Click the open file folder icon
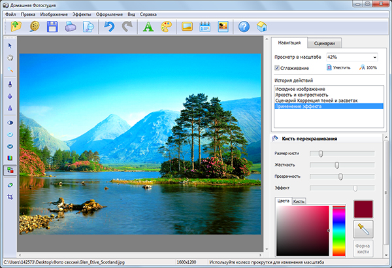Viewport: 392px width, 268px height. [16, 27]
